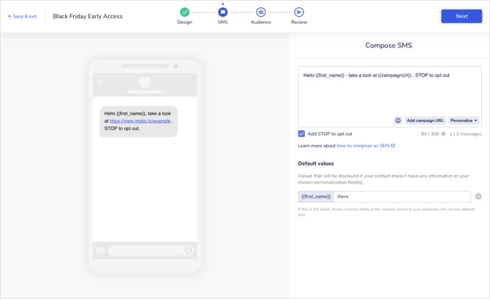Screen dimensions: 490x299
Task: Click the {{first_name}} tag label
Action: click(x=316, y=196)
